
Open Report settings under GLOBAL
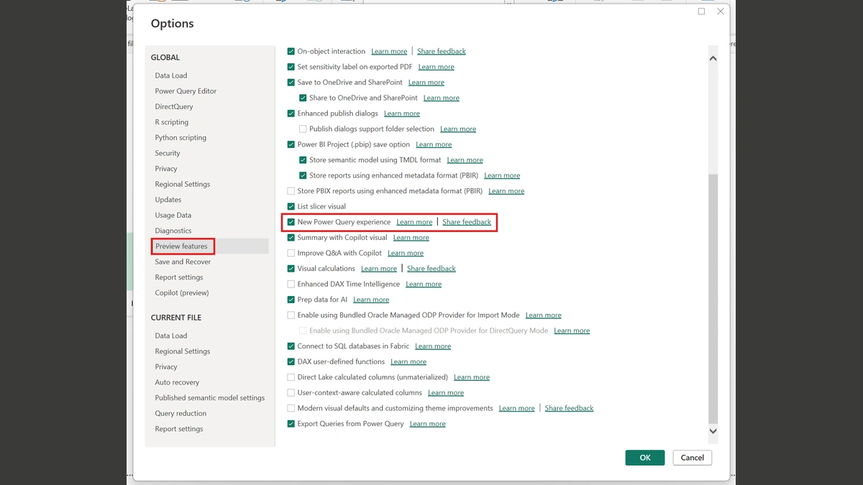tap(179, 277)
